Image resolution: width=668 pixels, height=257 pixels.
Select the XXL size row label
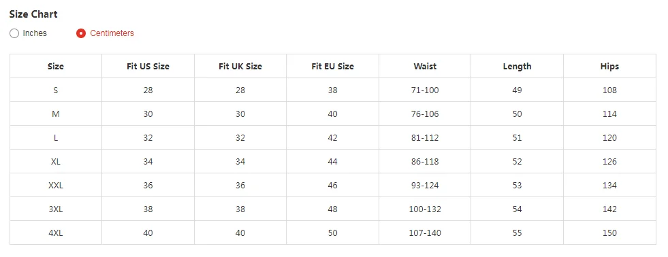[x=56, y=186]
